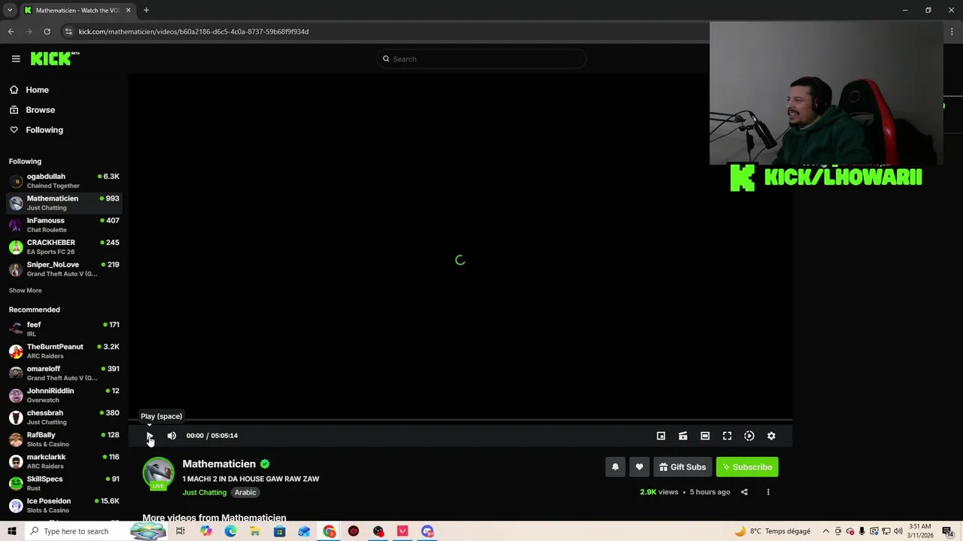
Task: Open CRACKHEBER channel in sidebar
Action: coord(64,246)
